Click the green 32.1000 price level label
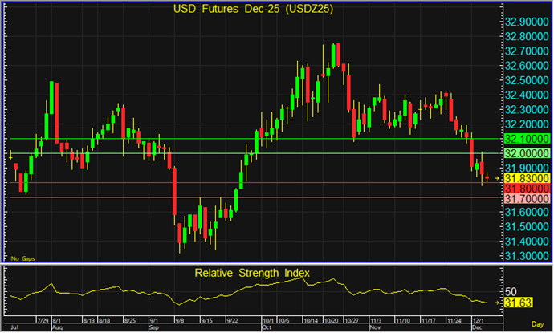 [526, 140]
